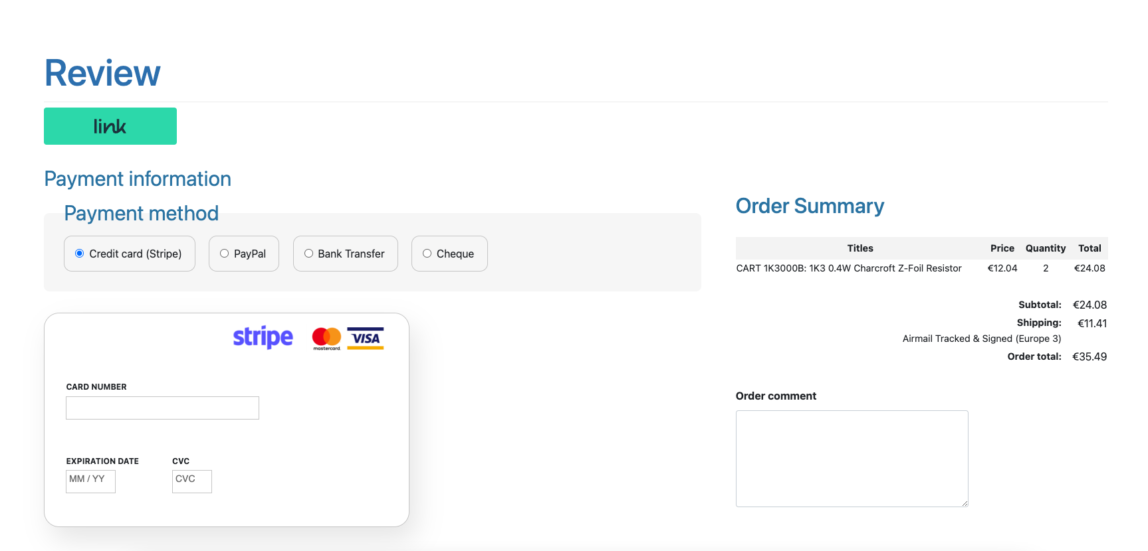This screenshot has height=551, width=1148.
Task: Choose PayPal as payment method
Action: pos(225,254)
